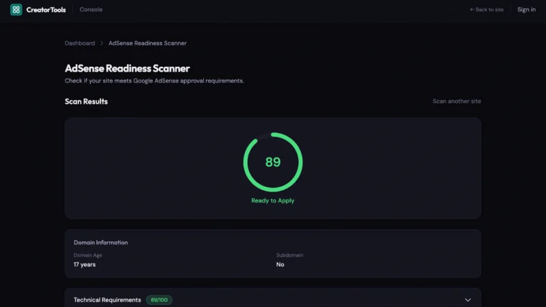The image size is (546, 307).
Task: Start a new scan with Scan another site
Action: point(457,102)
